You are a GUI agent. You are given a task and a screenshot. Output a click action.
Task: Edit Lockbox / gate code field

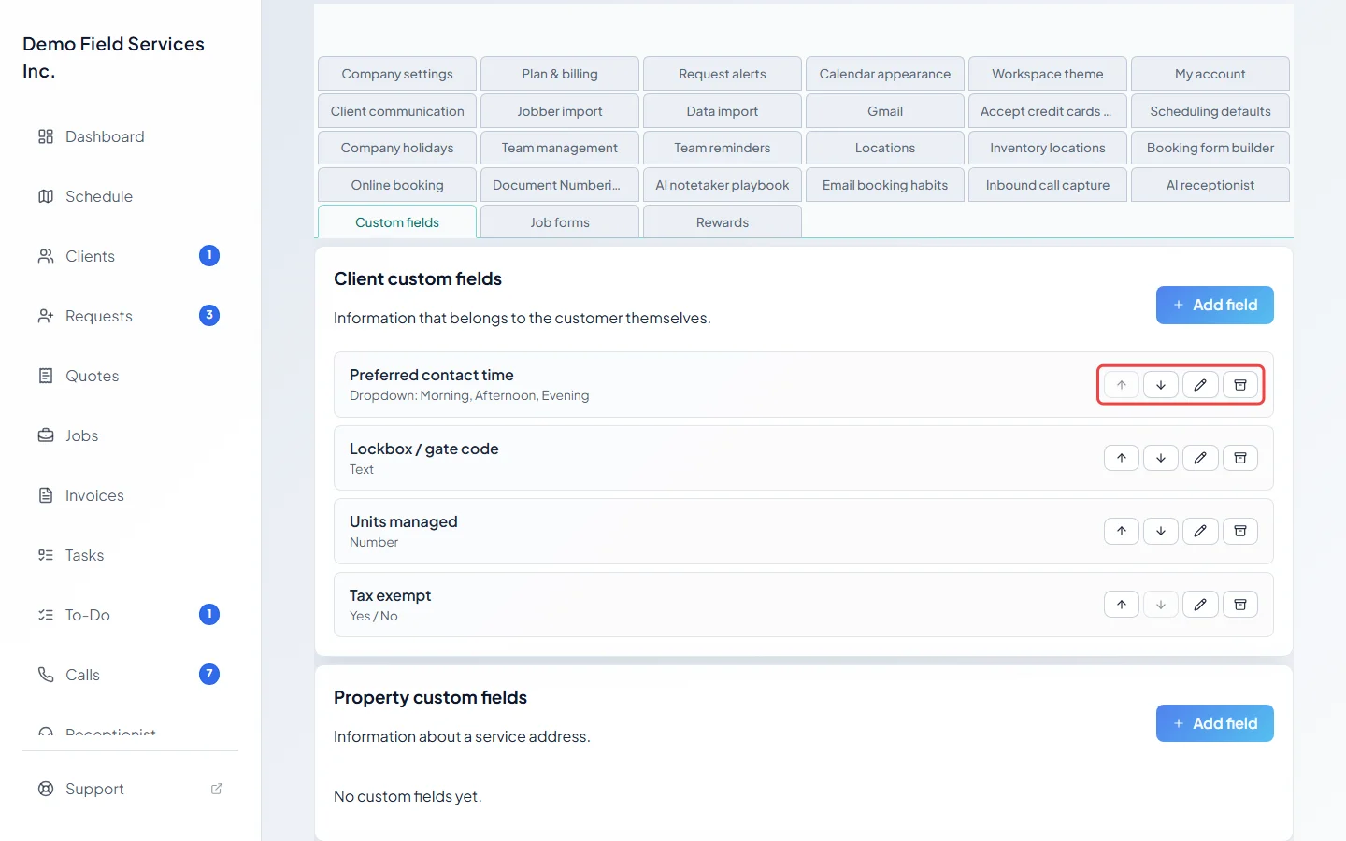click(x=1200, y=458)
